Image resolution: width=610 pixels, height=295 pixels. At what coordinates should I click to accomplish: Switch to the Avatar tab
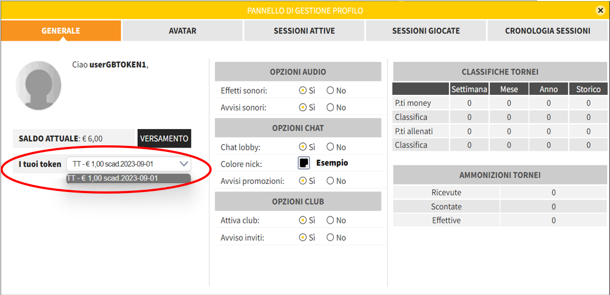tap(182, 31)
